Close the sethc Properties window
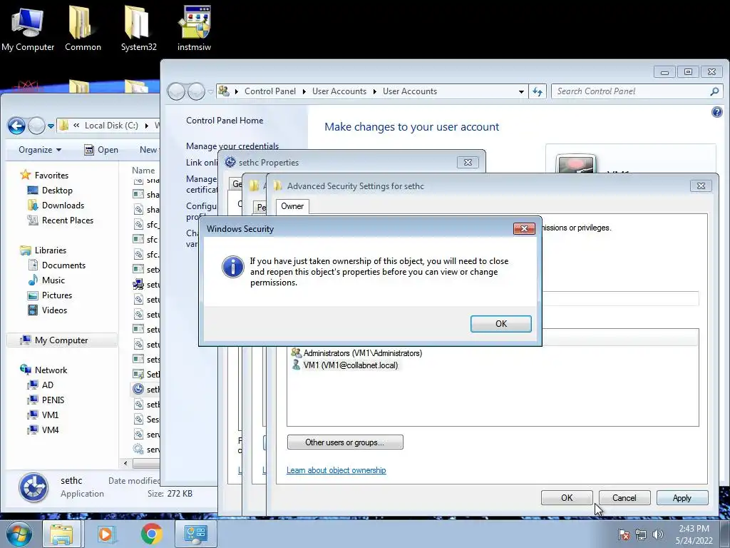730x548 pixels. [468, 162]
